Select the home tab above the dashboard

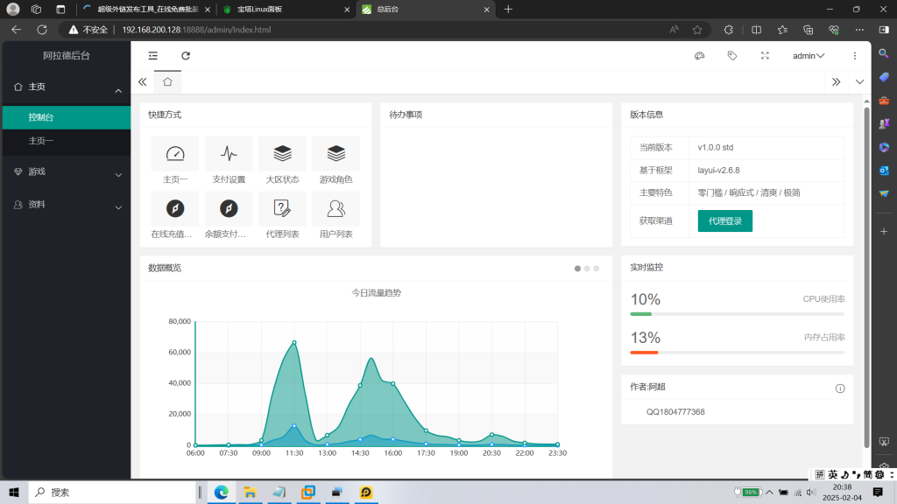(x=166, y=81)
